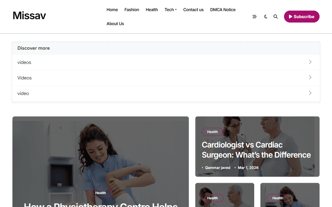Click Health tag on physiotherapy featured card
332x207 pixels.
[100, 193]
